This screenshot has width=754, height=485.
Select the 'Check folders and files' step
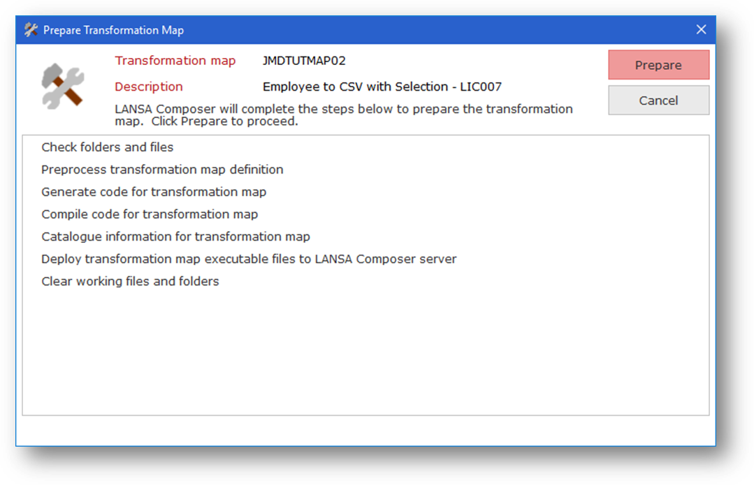coord(107,147)
